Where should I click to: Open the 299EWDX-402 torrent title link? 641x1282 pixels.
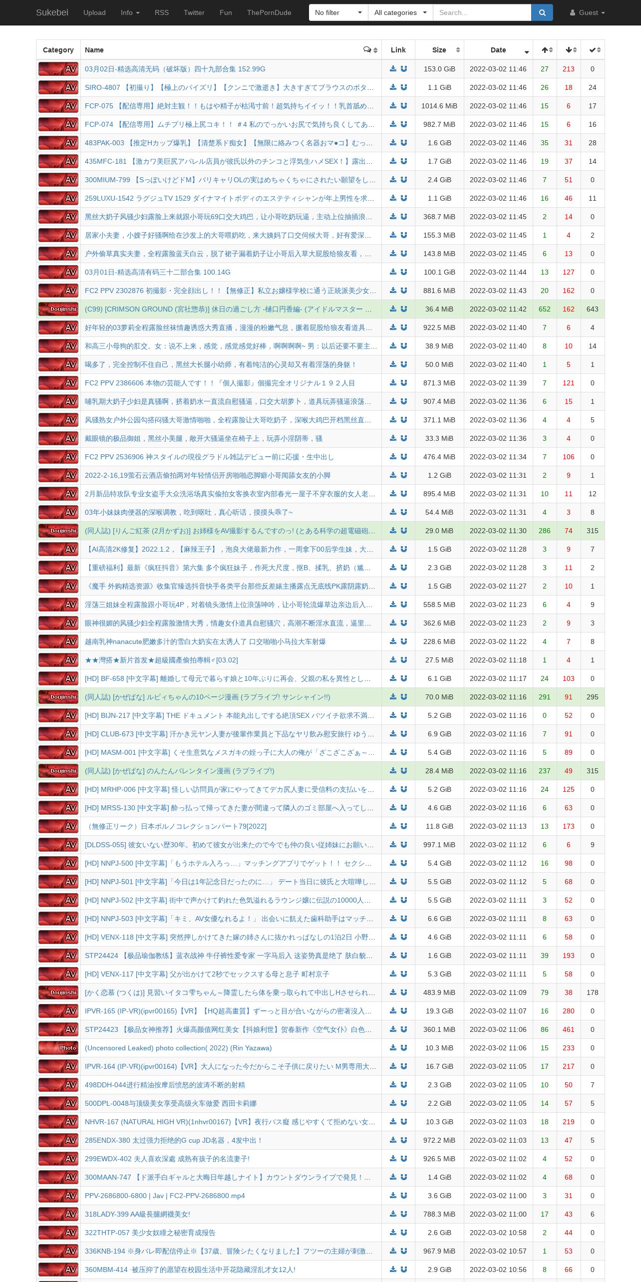pyautogui.click(x=167, y=1159)
